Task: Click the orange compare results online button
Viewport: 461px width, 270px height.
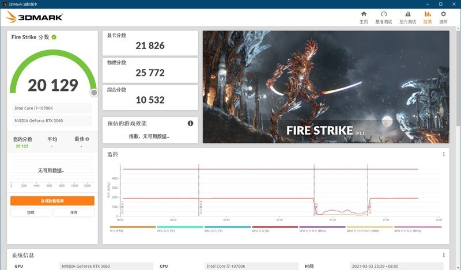Action: [x=52, y=201]
